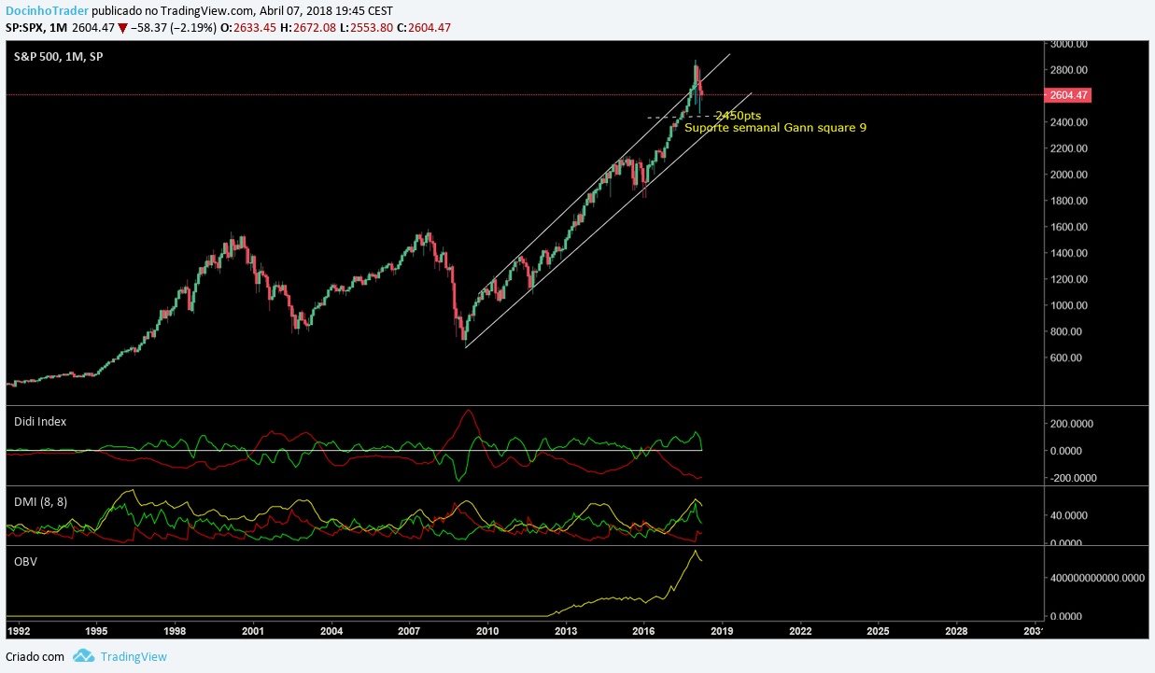Click the 2016 time axis label
Image resolution: width=1155 pixels, height=673 pixels.
pyautogui.click(x=644, y=632)
